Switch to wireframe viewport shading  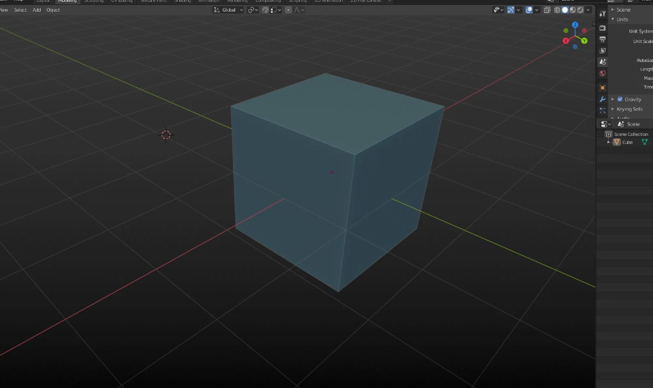tap(557, 10)
